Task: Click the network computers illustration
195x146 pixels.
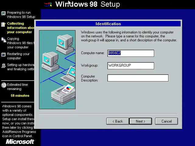Action: tap(57, 70)
